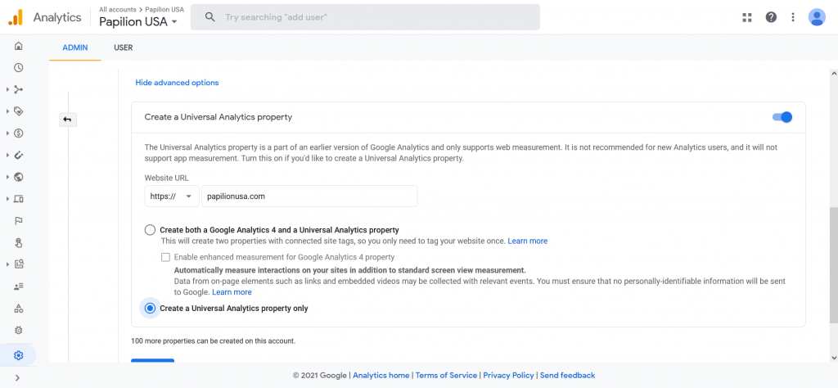
Task: Click Learn more after 'tag your website once'
Action: [528, 241]
